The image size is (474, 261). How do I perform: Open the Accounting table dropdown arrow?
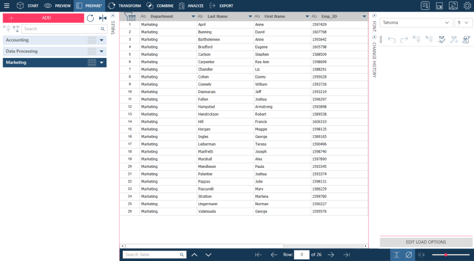click(x=102, y=40)
